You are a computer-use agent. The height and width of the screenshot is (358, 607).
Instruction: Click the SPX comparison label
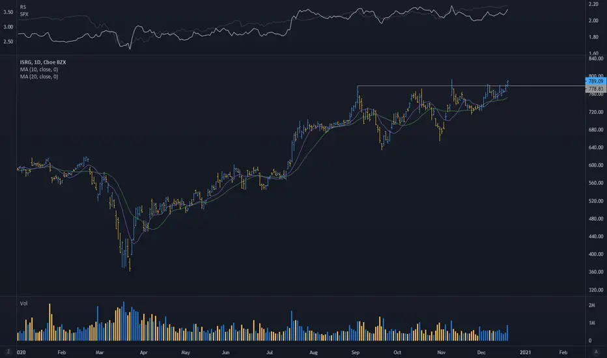pos(25,14)
